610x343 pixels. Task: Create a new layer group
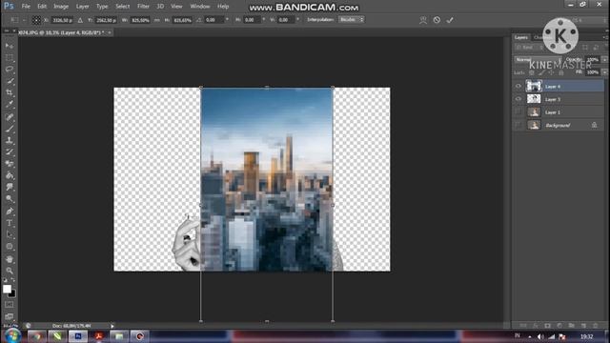click(571, 325)
